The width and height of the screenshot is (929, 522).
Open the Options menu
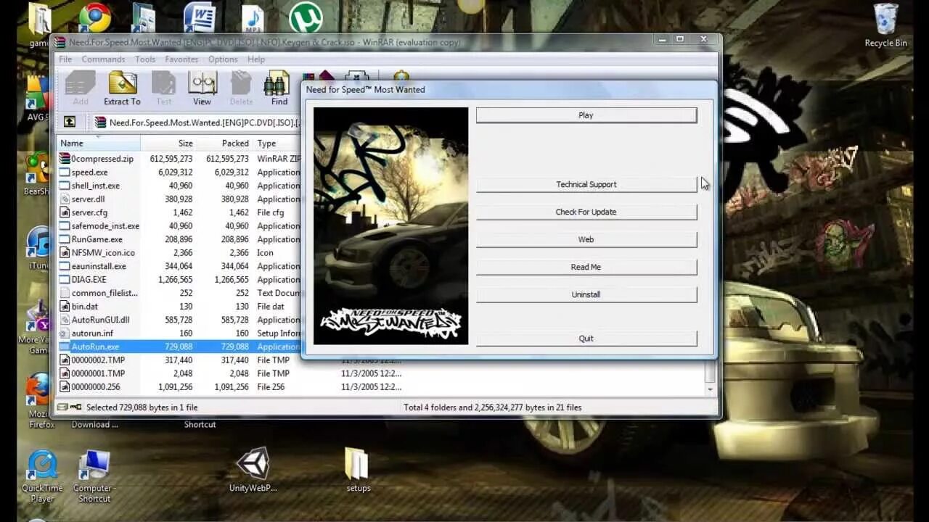point(223,59)
